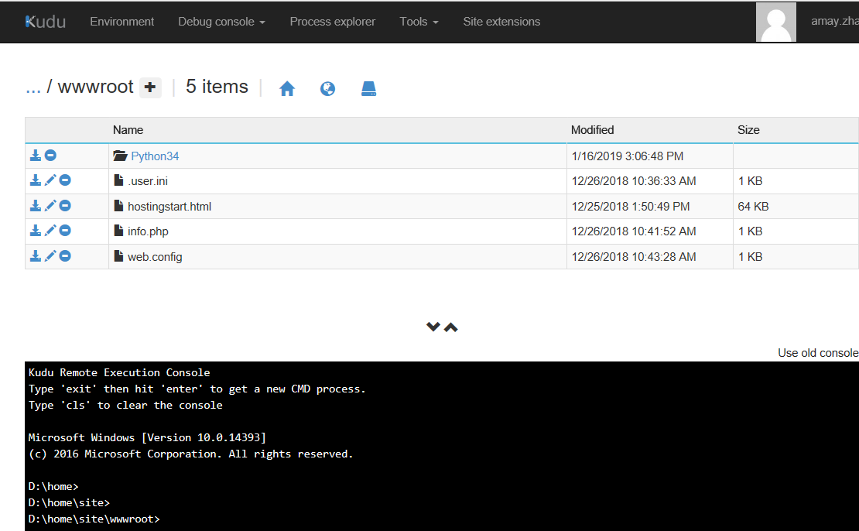Expand the Tools dropdown menu

click(419, 22)
